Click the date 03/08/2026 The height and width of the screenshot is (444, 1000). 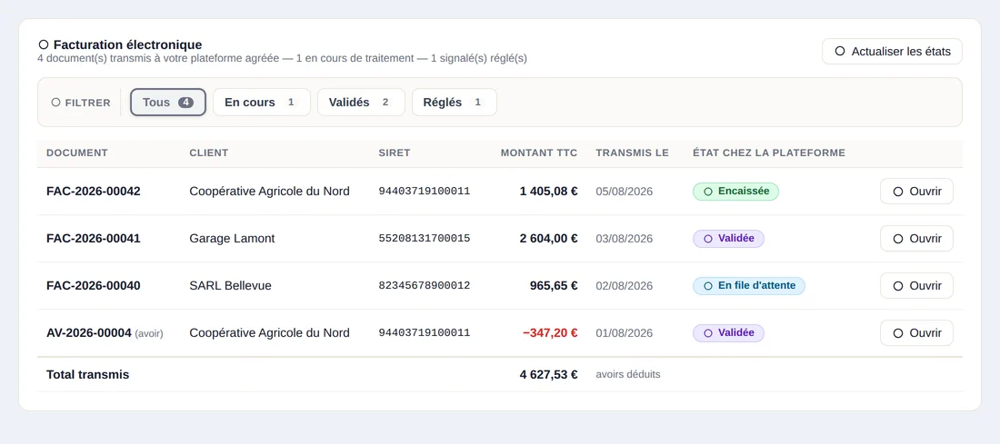[x=625, y=238]
